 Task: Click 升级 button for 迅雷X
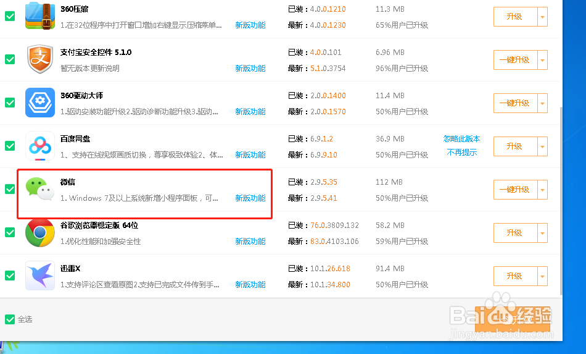click(515, 276)
